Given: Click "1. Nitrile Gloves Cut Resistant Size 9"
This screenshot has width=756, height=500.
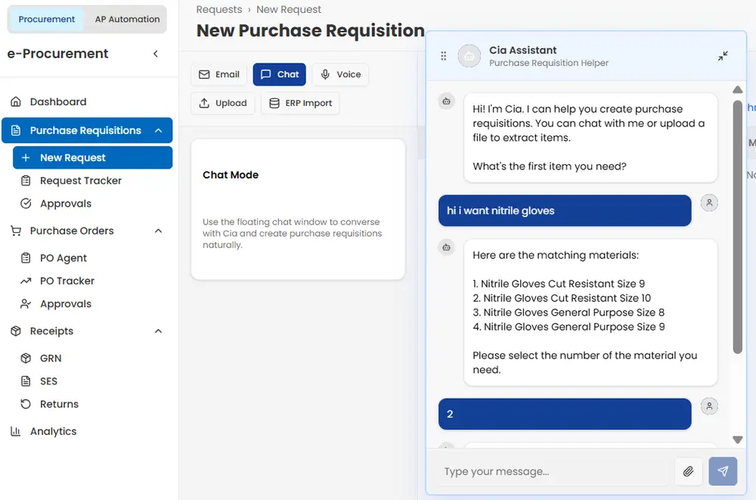Looking at the screenshot, I should 559,284.
